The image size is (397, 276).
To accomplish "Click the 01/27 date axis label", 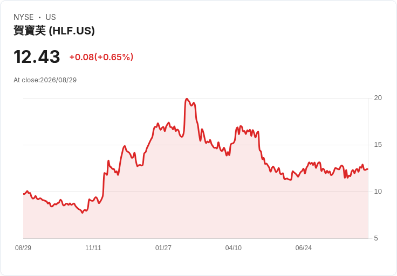I will 163,248.
